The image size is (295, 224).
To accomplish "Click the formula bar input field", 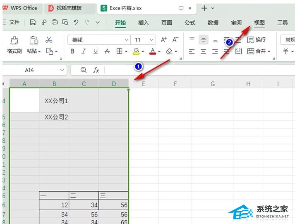I will pos(199,70).
